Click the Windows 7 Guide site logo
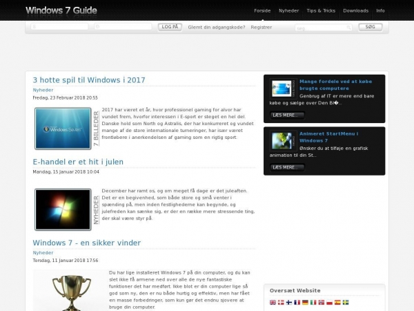The width and height of the screenshot is (414, 311). 61,10
